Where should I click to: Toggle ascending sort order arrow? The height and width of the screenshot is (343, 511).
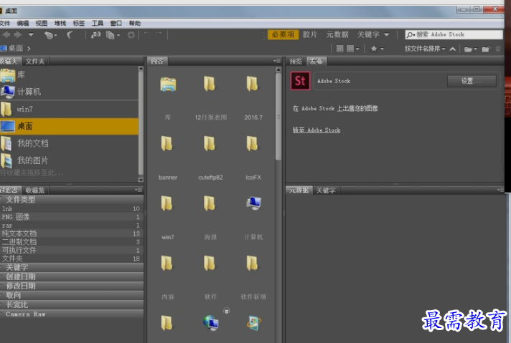453,49
